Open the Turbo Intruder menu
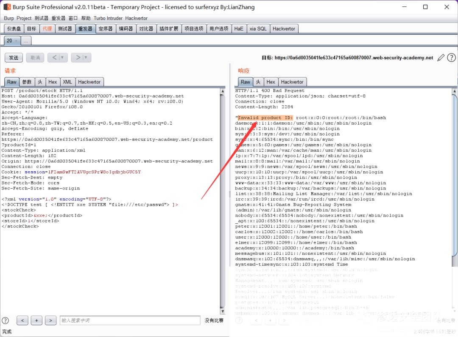458x337 pixels. (x=108, y=18)
